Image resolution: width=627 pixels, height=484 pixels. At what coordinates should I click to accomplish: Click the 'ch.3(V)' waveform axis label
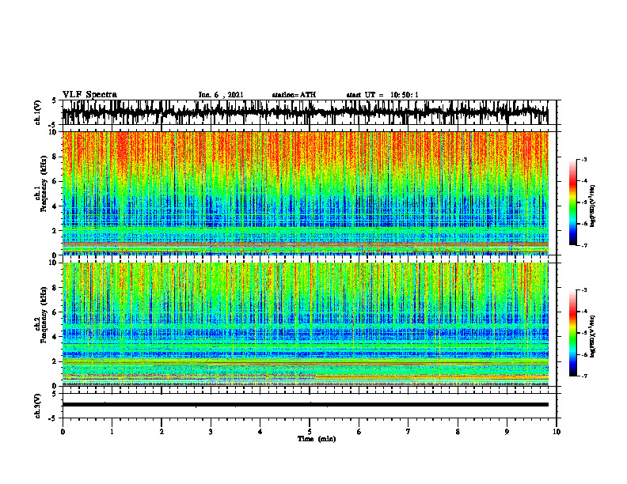[38, 406]
